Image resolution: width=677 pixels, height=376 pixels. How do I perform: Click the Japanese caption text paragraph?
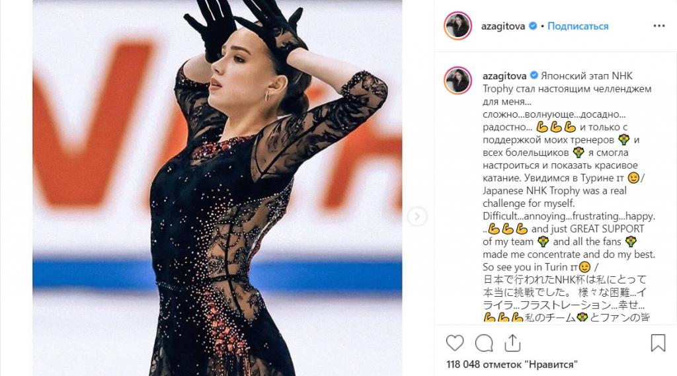point(567,299)
